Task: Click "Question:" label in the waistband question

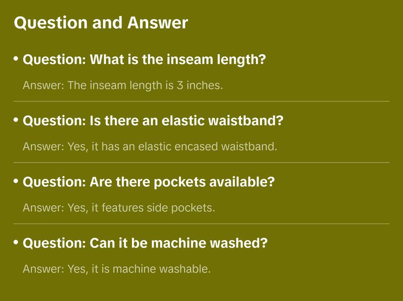Action: pyautogui.click(x=54, y=121)
